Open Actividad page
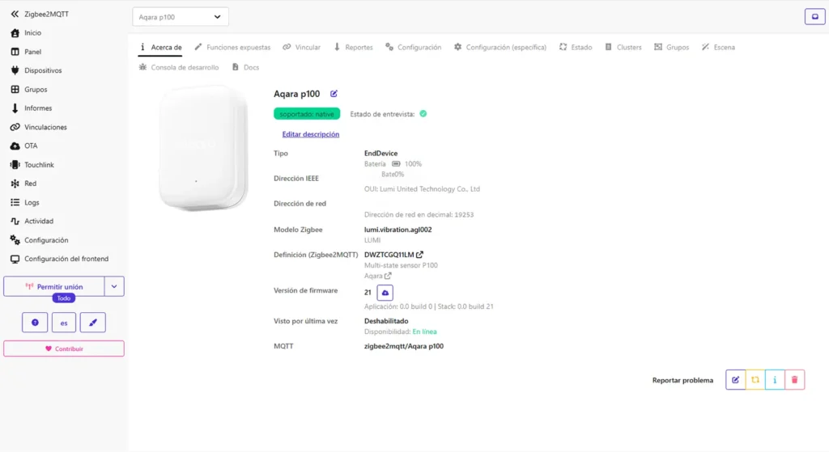 (32, 222)
